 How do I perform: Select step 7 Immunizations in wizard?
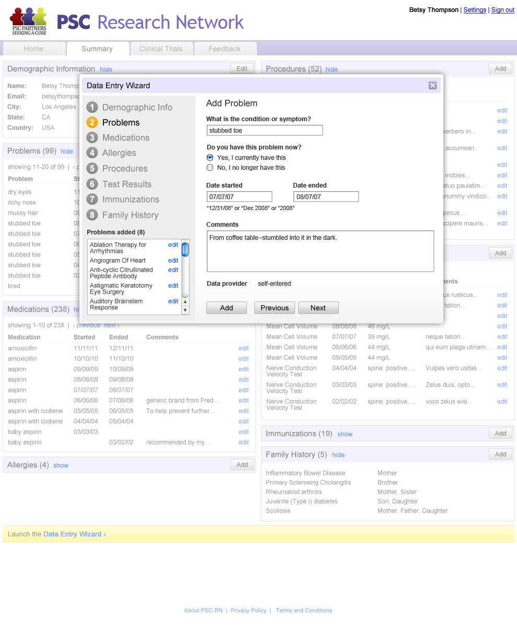coord(130,199)
